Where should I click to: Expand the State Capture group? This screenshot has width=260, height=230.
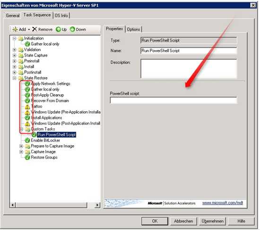[x=15, y=56]
